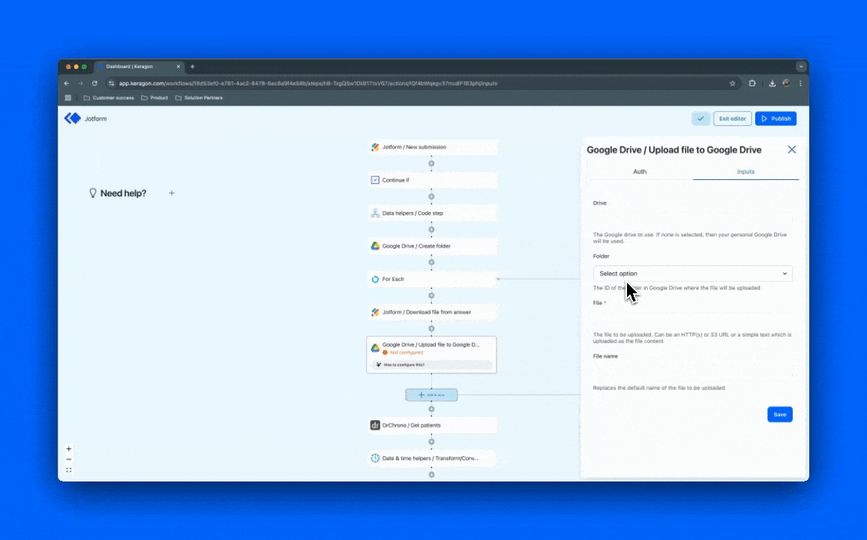This screenshot has width=867, height=540.
Task: Select the Jotform / Download file from answer step
Action: point(432,312)
